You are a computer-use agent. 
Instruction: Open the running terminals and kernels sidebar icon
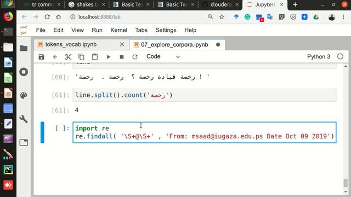tap(24, 72)
